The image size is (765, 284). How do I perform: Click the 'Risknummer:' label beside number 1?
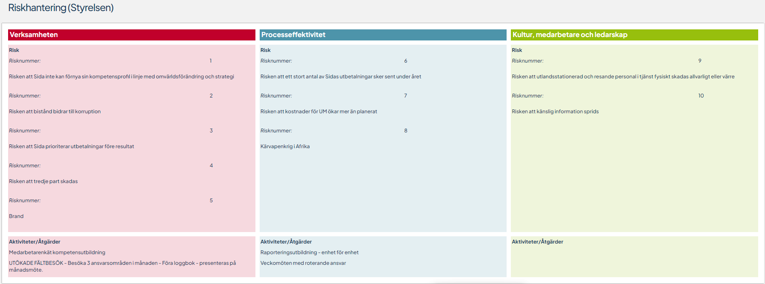click(x=25, y=61)
